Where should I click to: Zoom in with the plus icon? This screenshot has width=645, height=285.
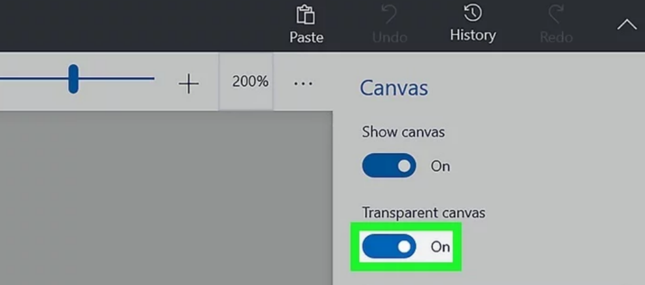click(x=189, y=83)
